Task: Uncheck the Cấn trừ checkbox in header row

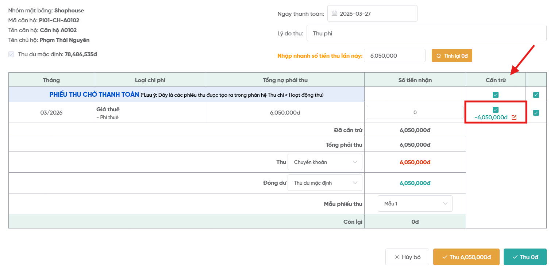Action: click(496, 95)
